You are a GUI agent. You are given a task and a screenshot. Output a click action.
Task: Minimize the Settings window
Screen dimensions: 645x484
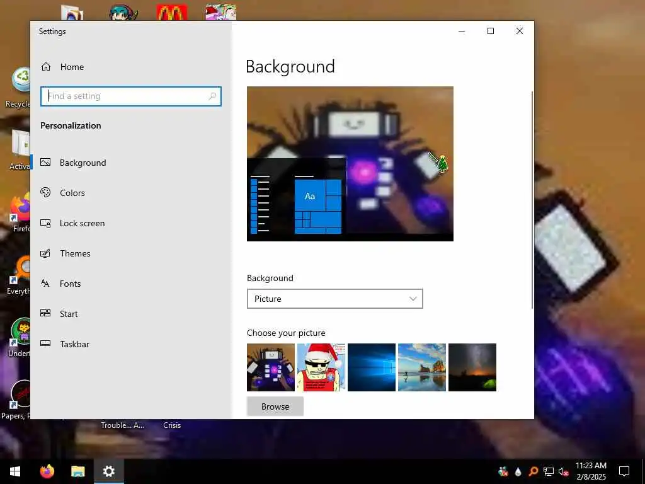462,31
